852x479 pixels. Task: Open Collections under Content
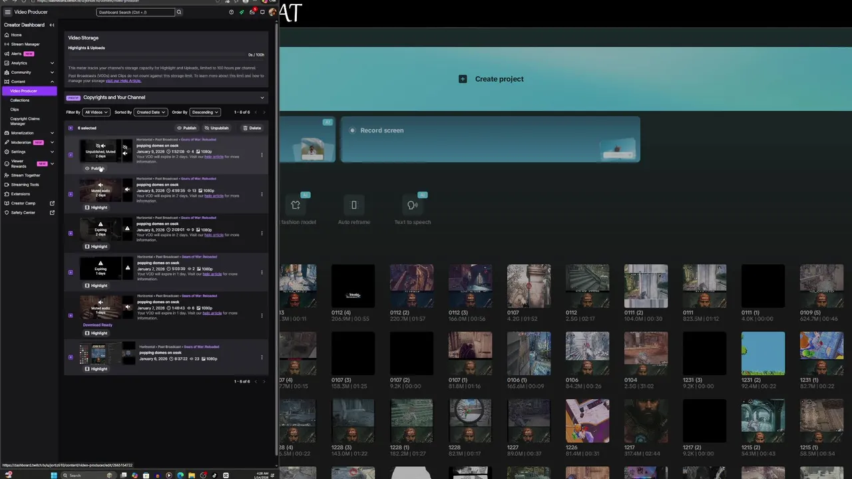(x=20, y=100)
